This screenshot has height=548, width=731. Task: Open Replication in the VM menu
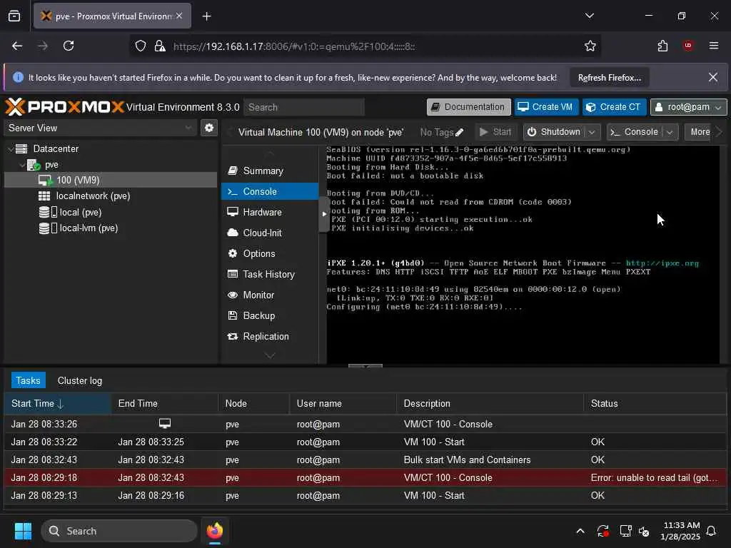coord(269,337)
